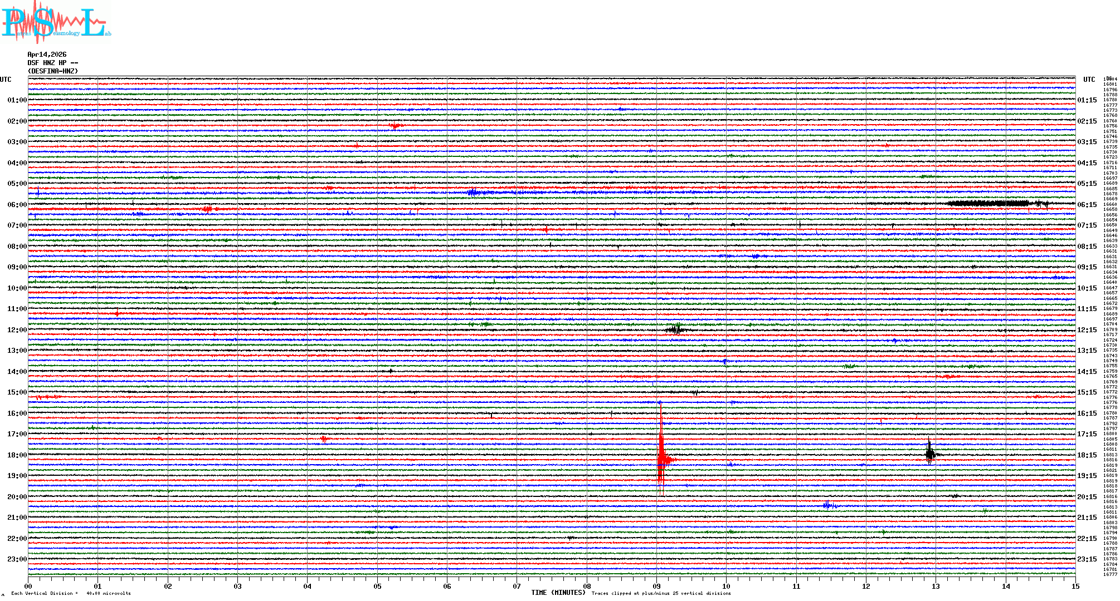Click the Traces clipped footer note
Viewport: 1120px width, 601px height.
661,593
